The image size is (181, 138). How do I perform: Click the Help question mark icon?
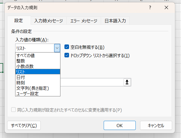150,8
